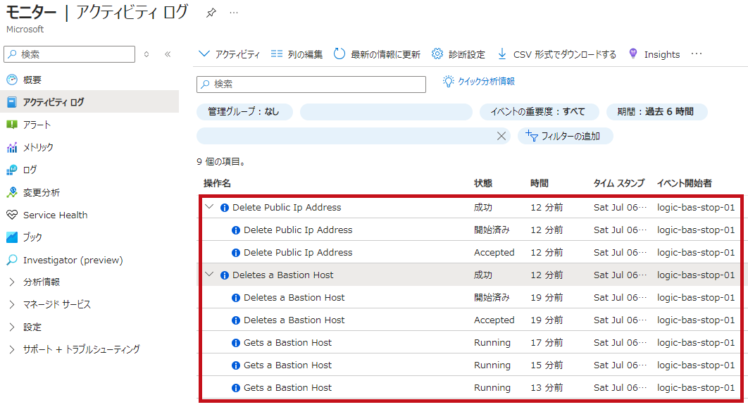Image resolution: width=748 pixels, height=407 pixels.
Task: Click the ブック workbook icon
Action: tap(12, 237)
